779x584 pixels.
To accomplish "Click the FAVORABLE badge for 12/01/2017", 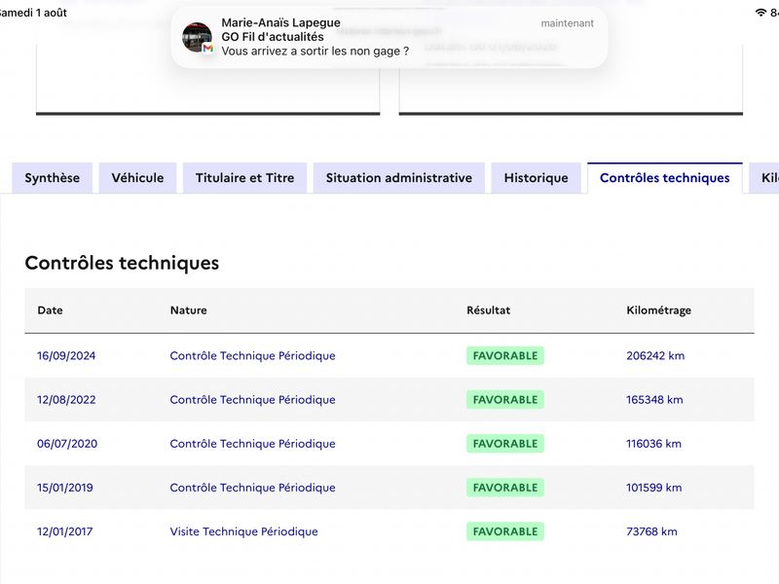I will (505, 531).
